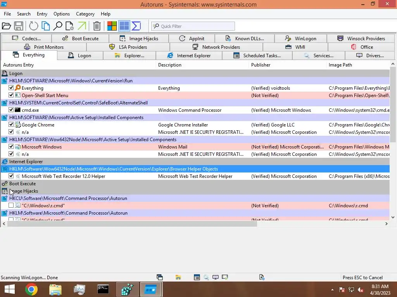
Task: Open the Entry menu
Action: [x=42, y=14]
